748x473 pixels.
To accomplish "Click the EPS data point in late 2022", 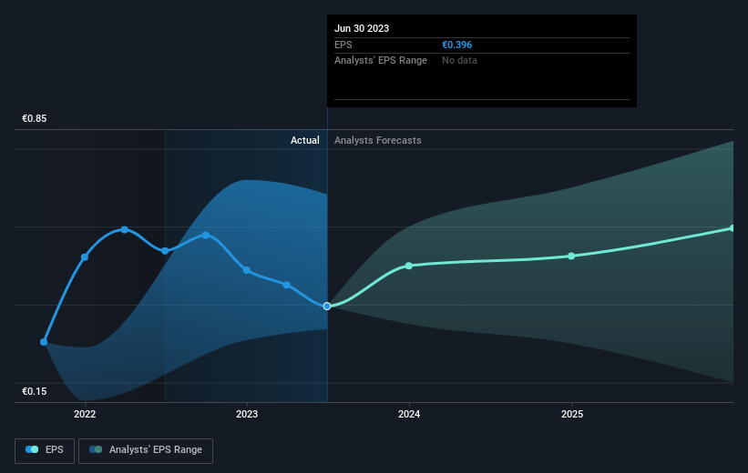I will (206, 235).
